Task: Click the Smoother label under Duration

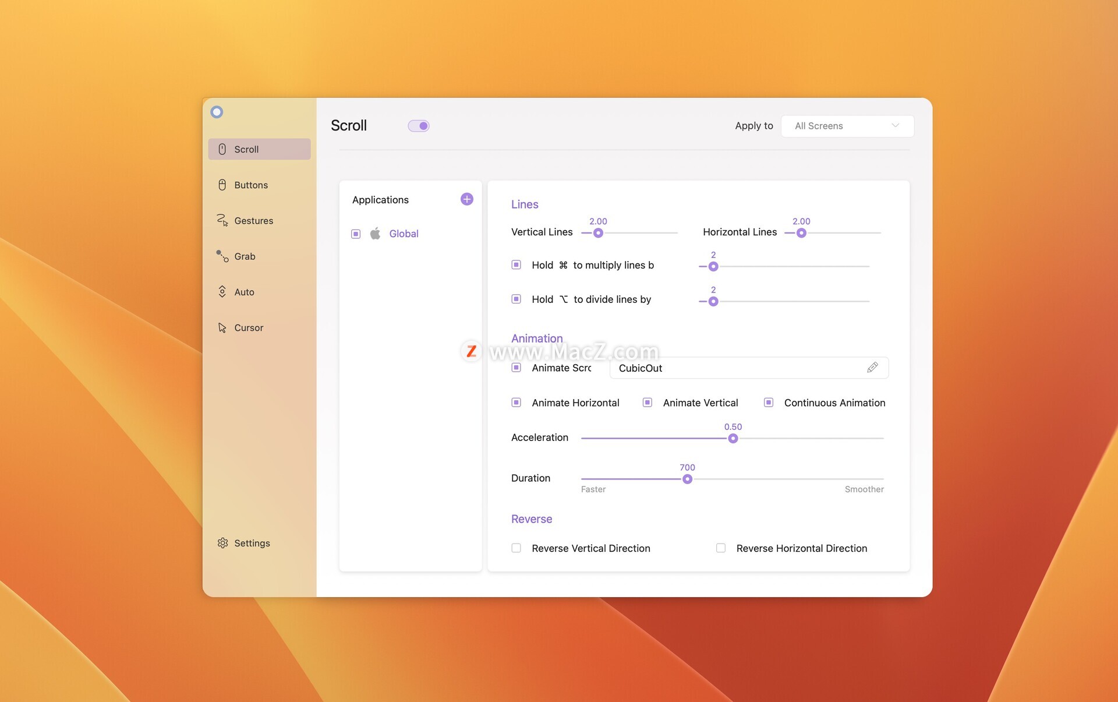Action: click(864, 489)
